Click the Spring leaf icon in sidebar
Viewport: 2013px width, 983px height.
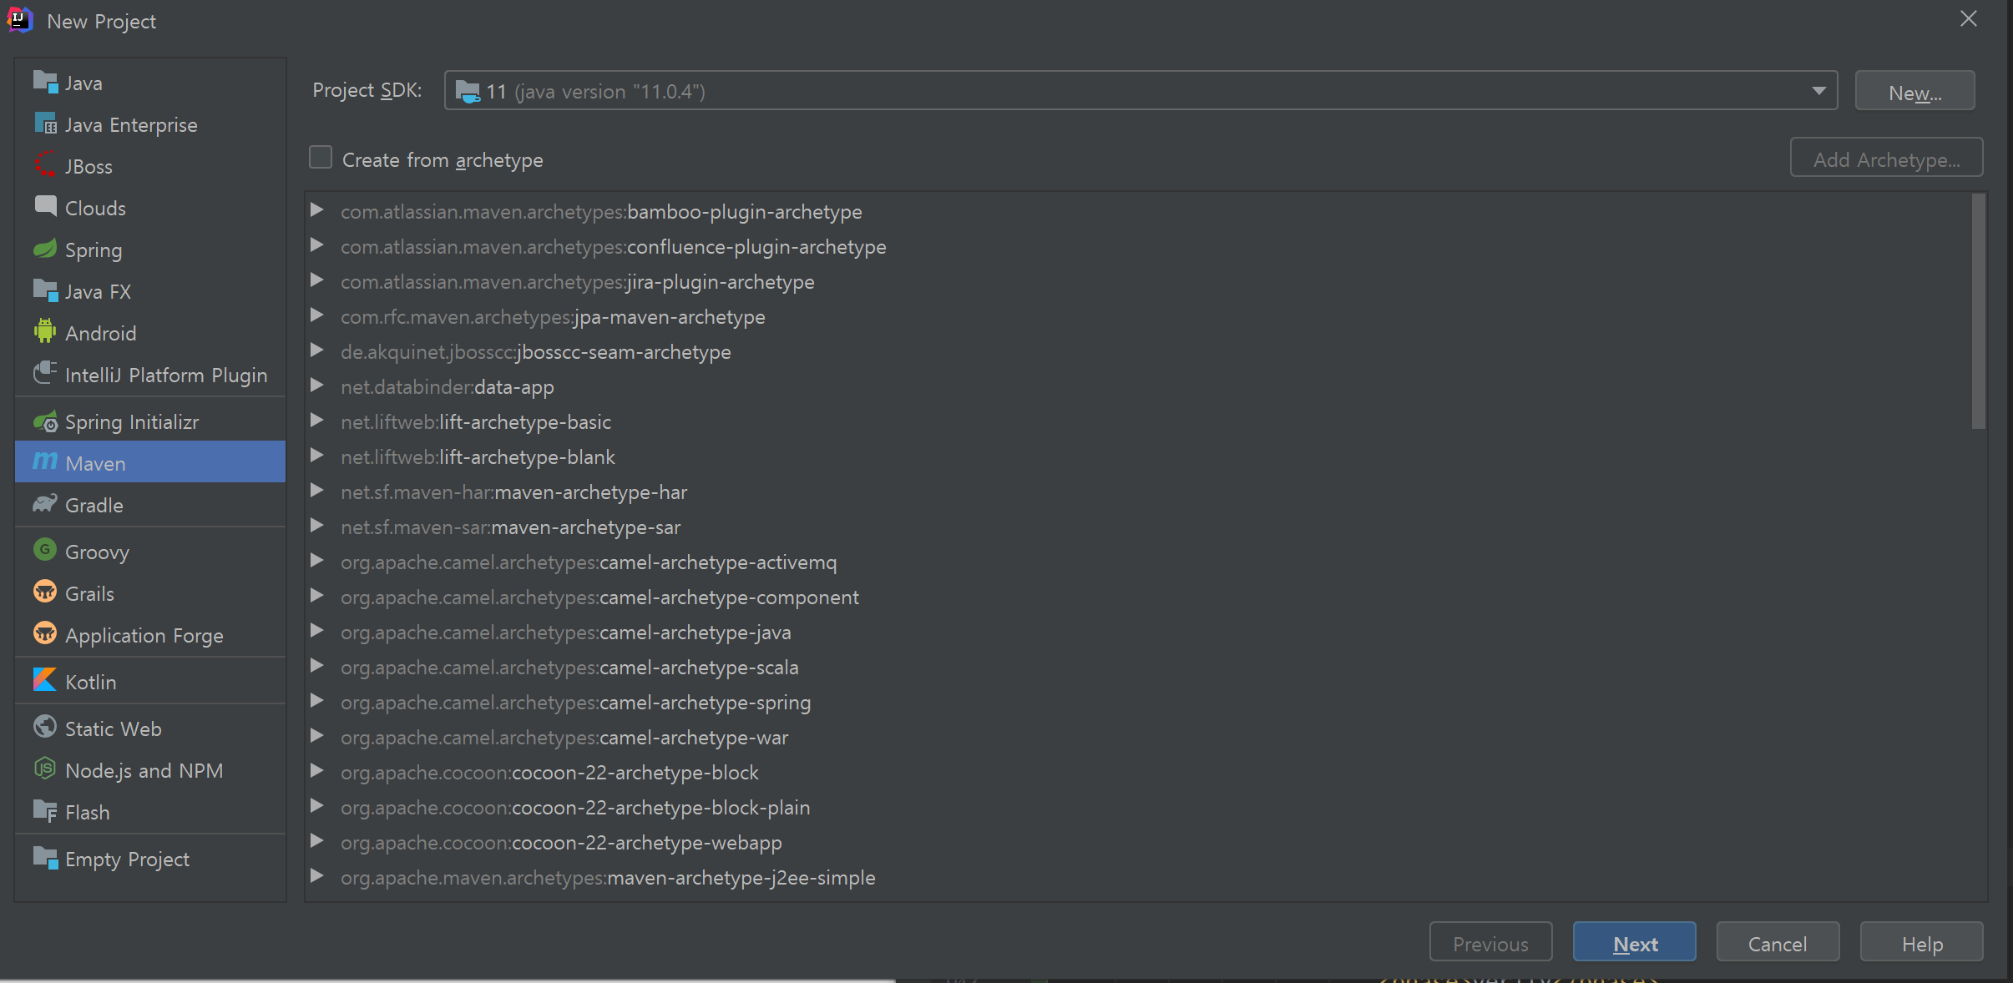pyautogui.click(x=44, y=249)
